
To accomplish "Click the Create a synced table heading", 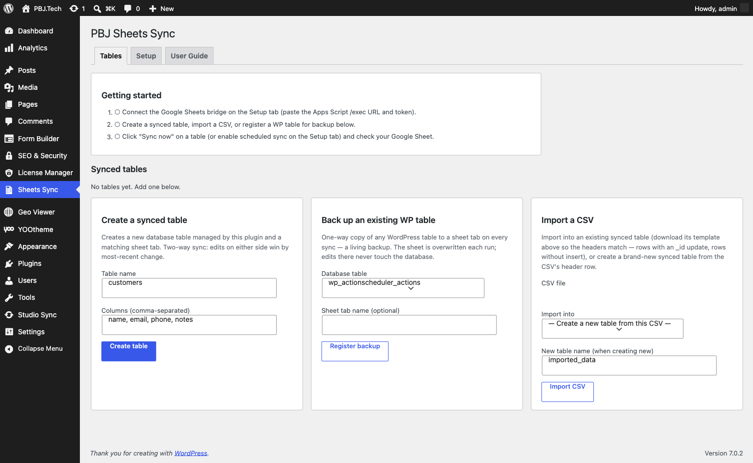I will [x=144, y=220].
